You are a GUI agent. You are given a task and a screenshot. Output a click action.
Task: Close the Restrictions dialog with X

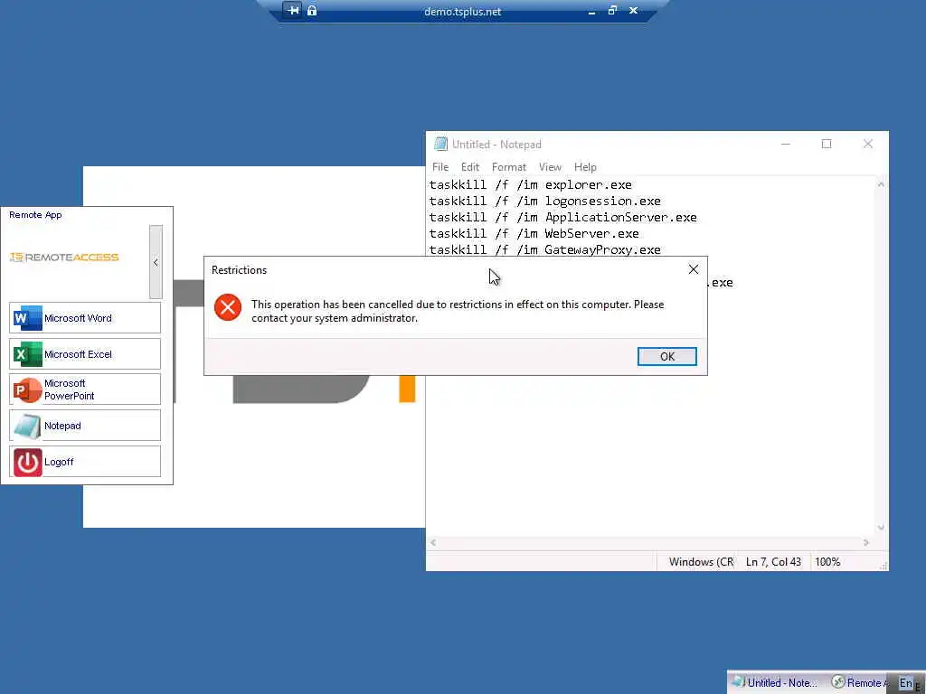tap(694, 269)
